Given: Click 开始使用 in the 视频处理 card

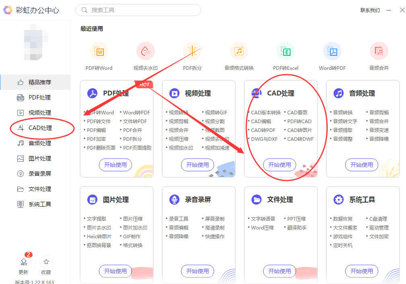Looking at the screenshot, I should point(198,165).
